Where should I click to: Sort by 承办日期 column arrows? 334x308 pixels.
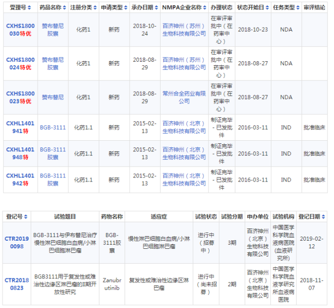tap(157, 8)
